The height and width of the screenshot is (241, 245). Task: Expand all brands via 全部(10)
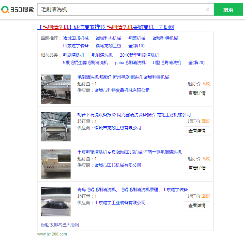click(136, 46)
